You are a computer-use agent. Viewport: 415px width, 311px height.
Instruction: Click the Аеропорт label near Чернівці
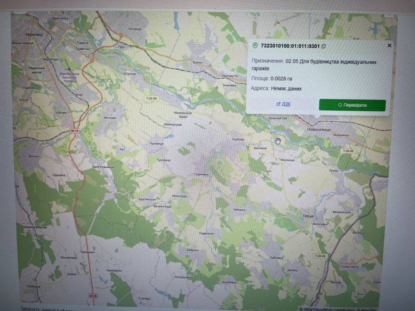click(51, 60)
